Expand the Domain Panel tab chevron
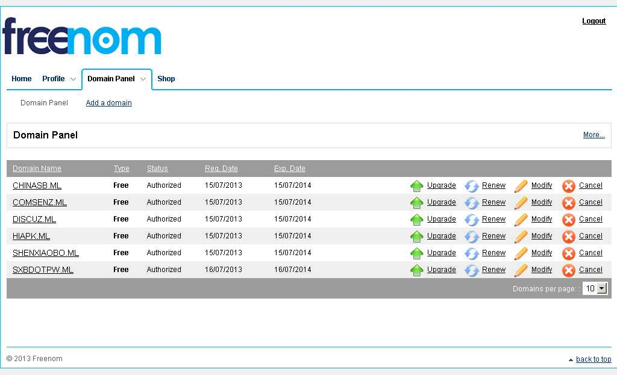The height and width of the screenshot is (375, 617). (x=143, y=79)
